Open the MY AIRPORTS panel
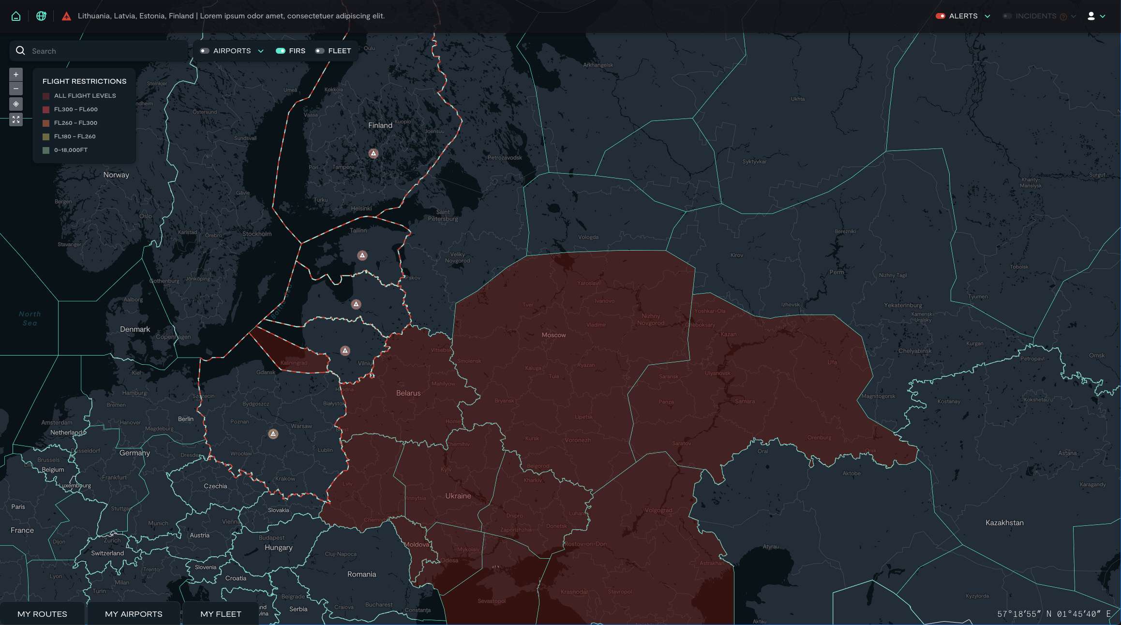The width and height of the screenshot is (1121, 625). pyautogui.click(x=134, y=614)
